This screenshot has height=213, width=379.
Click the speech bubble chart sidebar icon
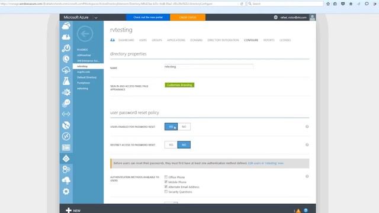(x=66, y=103)
